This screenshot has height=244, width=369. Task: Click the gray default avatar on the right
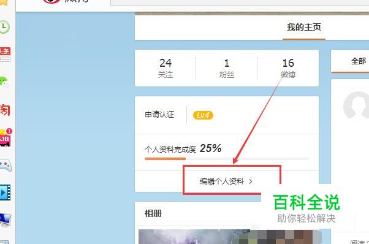pyautogui.click(x=356, y=105)
